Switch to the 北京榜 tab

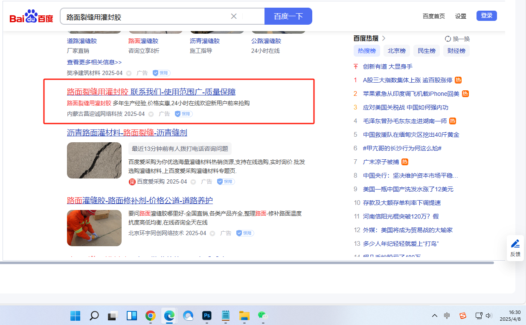pyautogui.click(x=396, y=51)
